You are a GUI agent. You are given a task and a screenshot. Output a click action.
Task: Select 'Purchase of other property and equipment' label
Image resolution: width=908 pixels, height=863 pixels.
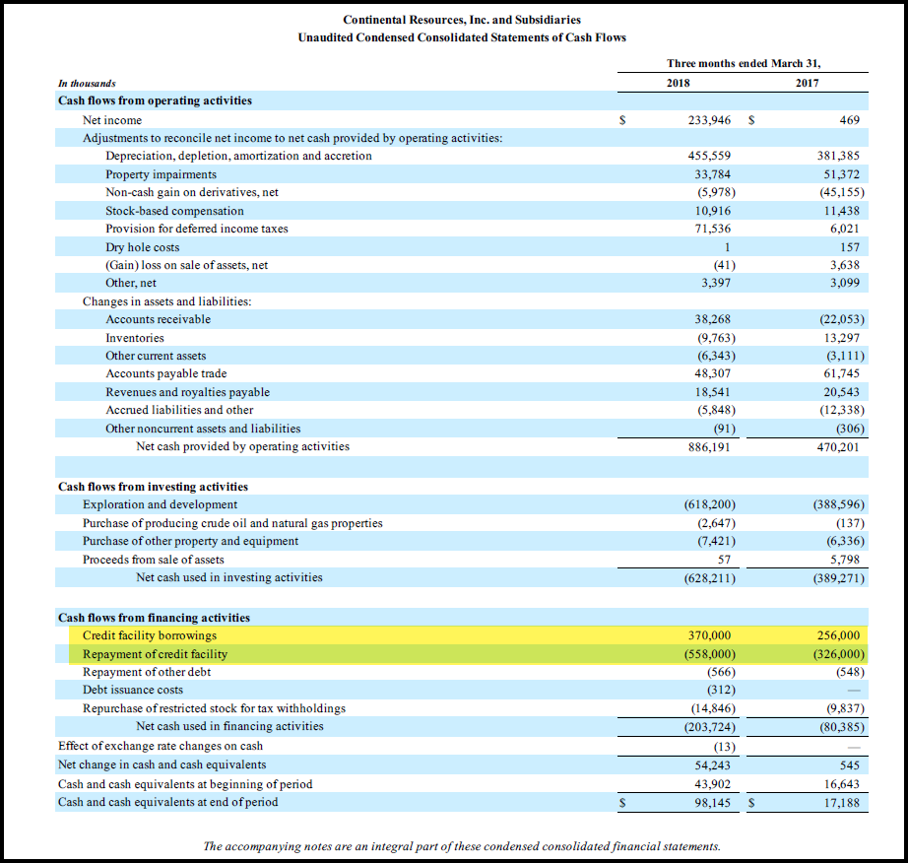[190, 541]
